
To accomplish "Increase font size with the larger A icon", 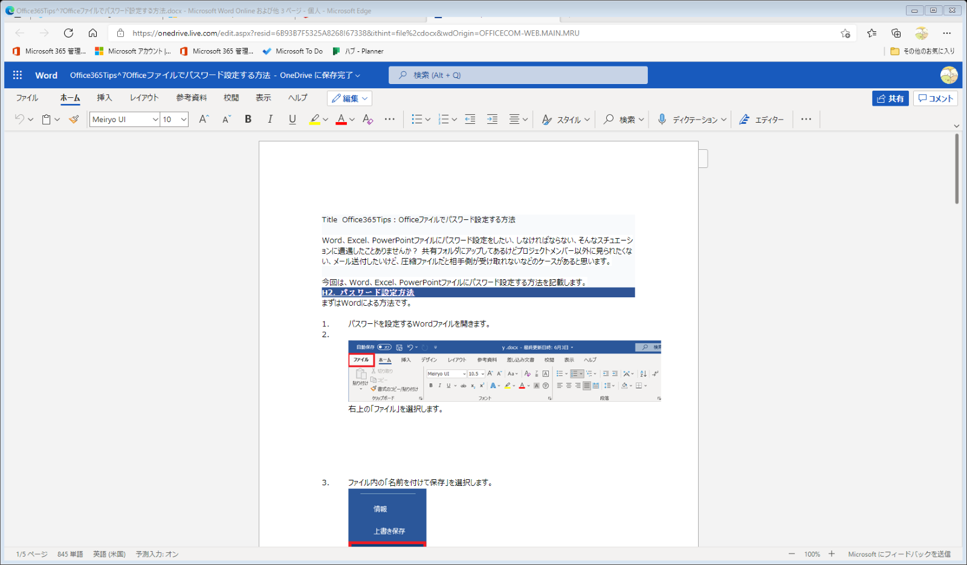I will tap(204, 119).
